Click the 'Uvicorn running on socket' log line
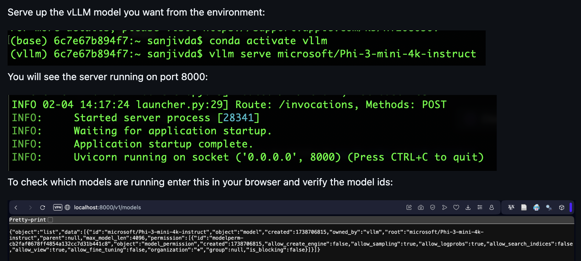The image size is (581, 261). pos(278,157)
